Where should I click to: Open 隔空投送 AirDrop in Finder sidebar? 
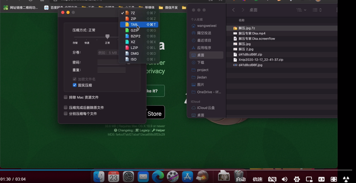(x=206, y=33)
